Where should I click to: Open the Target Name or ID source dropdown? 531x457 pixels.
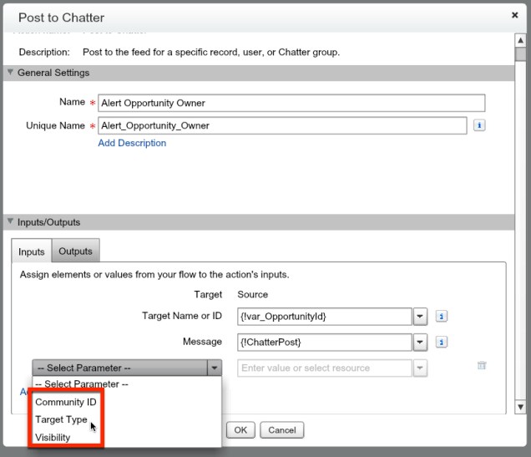(420, 317)
